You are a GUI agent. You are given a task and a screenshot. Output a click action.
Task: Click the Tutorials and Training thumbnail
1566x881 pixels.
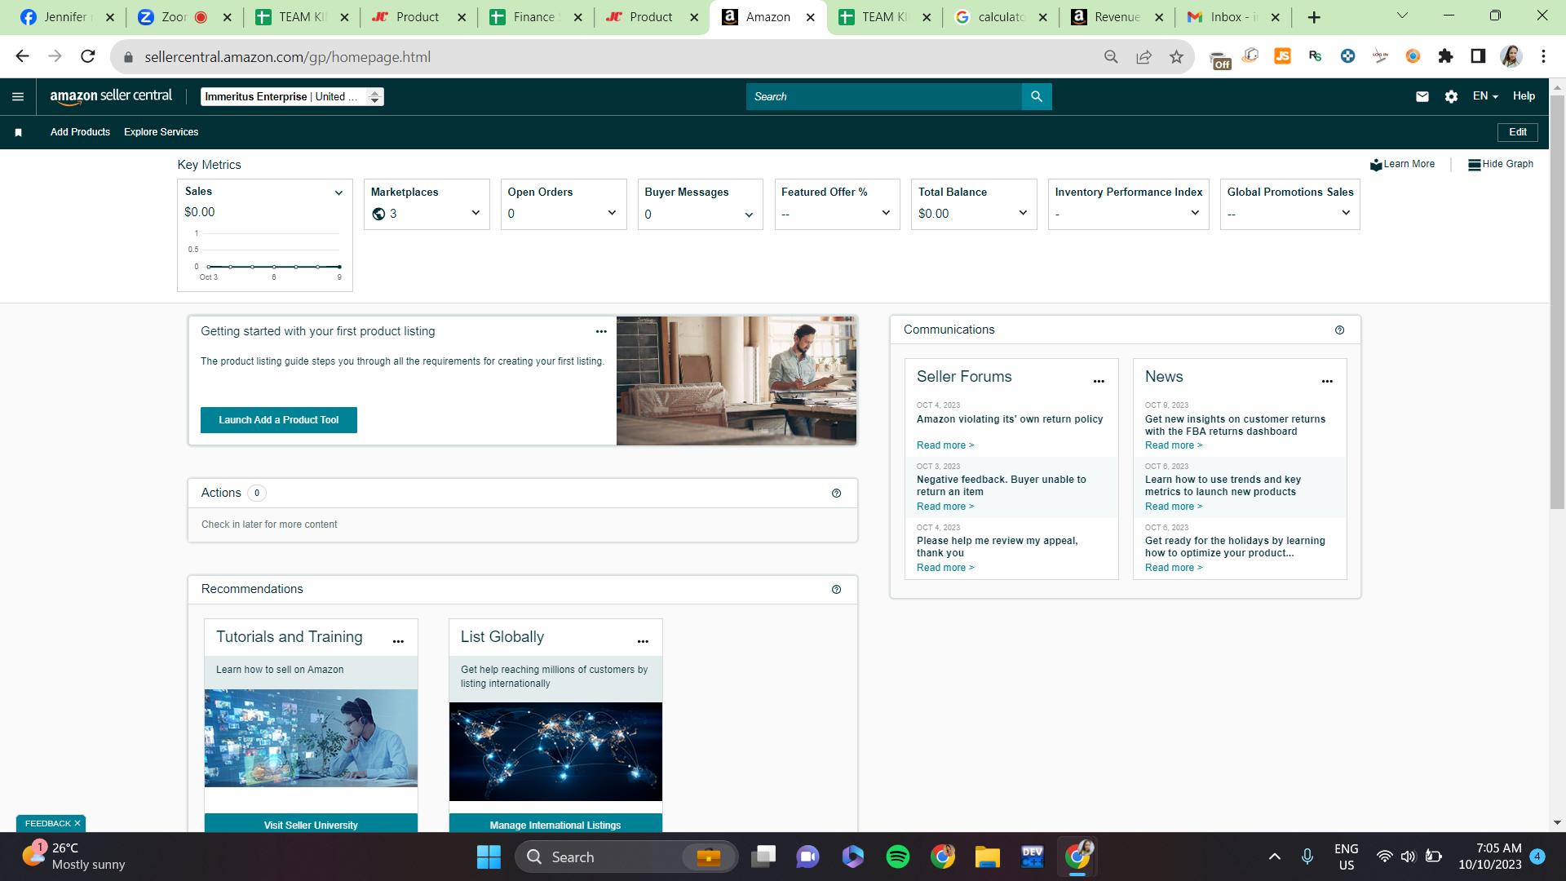tap(311, 738)
